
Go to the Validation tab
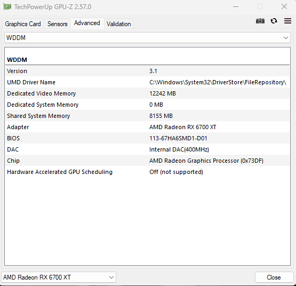click(118, 24)
